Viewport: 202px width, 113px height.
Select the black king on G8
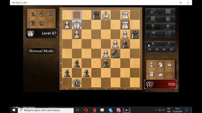(77, 83)
